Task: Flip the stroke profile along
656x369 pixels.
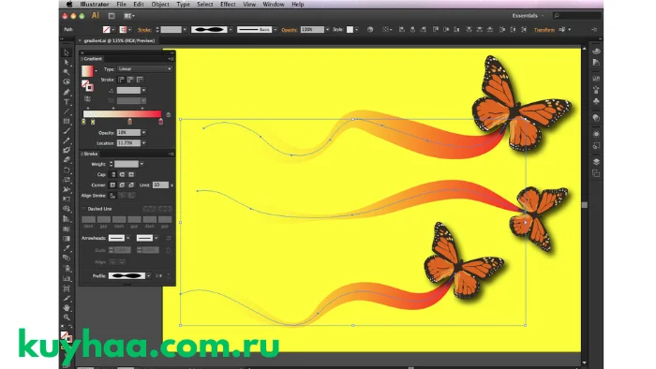Action: click(158, 275)
